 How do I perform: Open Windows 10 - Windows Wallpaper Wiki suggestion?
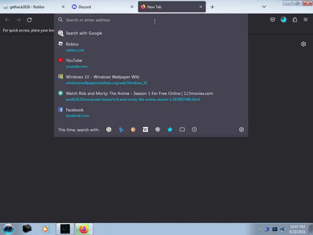pyautogui.click(x=151, y=80)
